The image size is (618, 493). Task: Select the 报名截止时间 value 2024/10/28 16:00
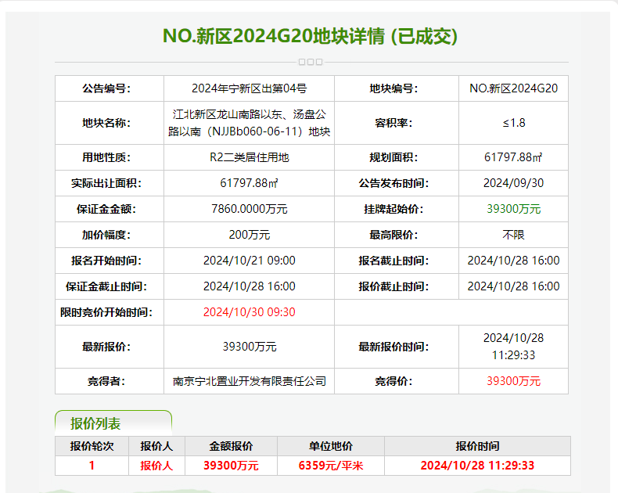[x=513, y=261]
